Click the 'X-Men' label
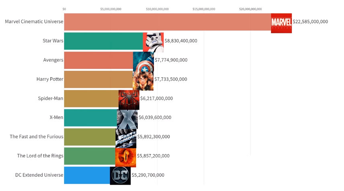This screenshot has height=191, width=344. 56,117
